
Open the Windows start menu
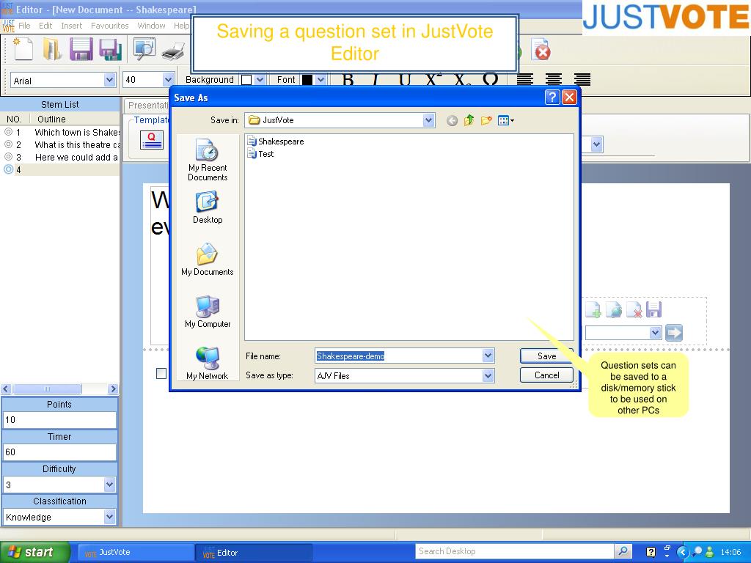click(x=34, y=552)
